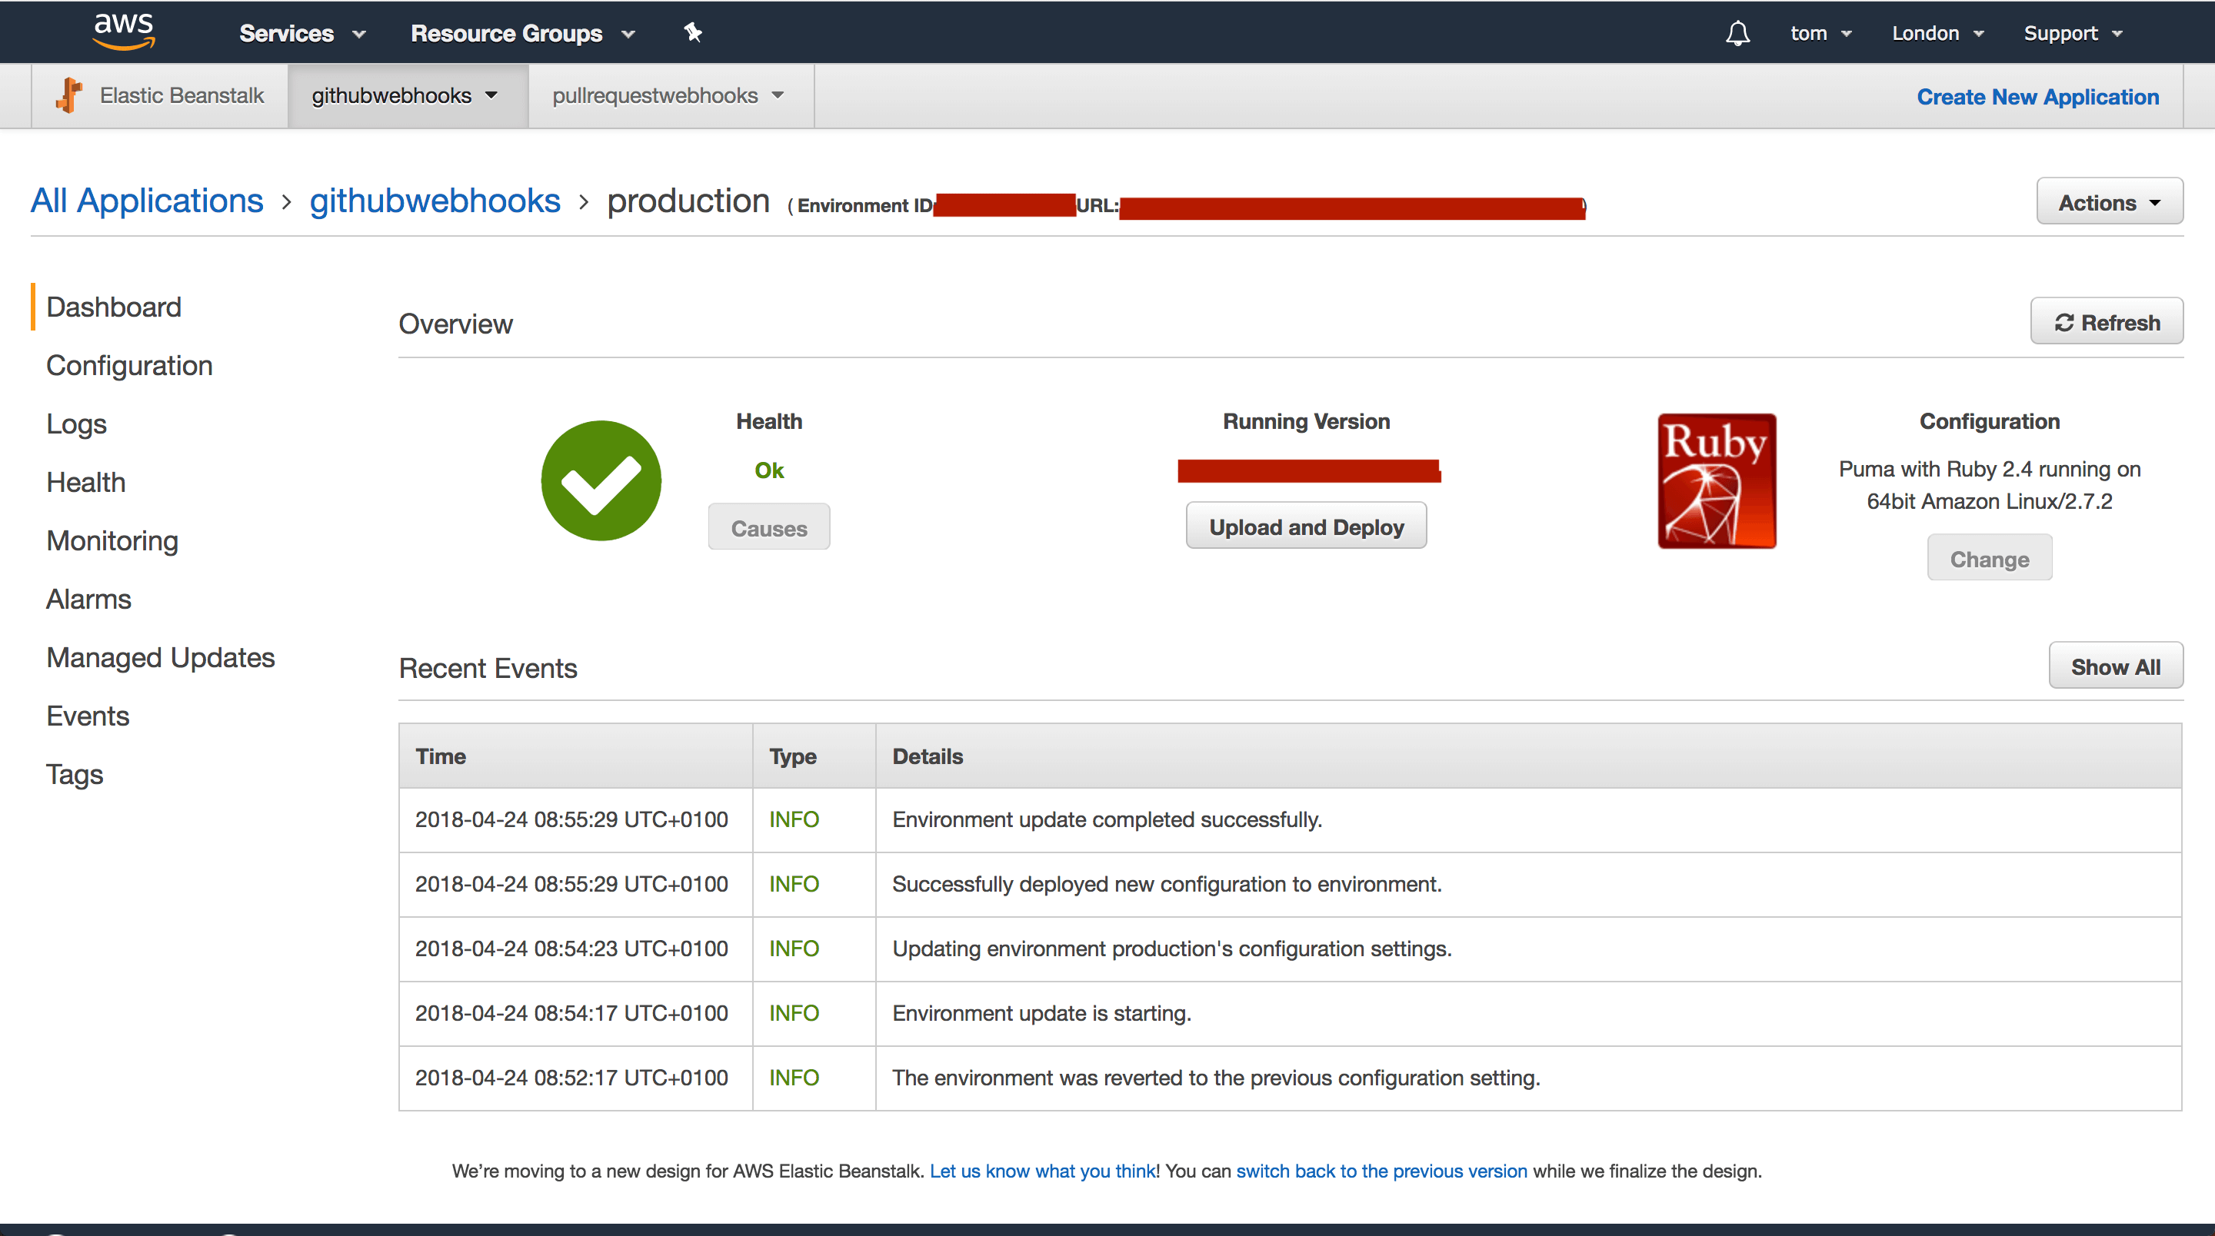Select Dashboard in the sidebar
The height and width of the screenshot is (1236, 2215).
pos(114,307)
